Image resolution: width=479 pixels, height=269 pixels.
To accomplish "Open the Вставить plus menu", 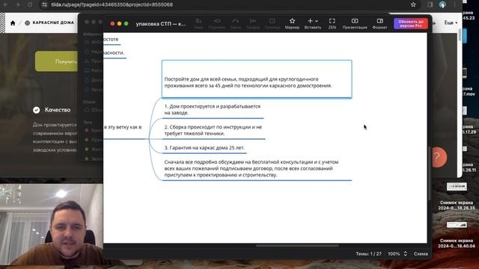I will (x=313, y=23).
